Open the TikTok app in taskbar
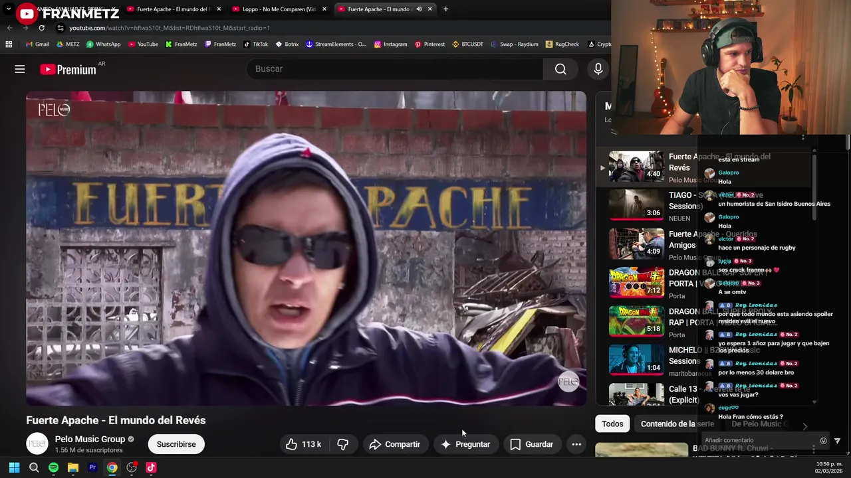This screenshot has height=478, width=851. tap(151, 467)
